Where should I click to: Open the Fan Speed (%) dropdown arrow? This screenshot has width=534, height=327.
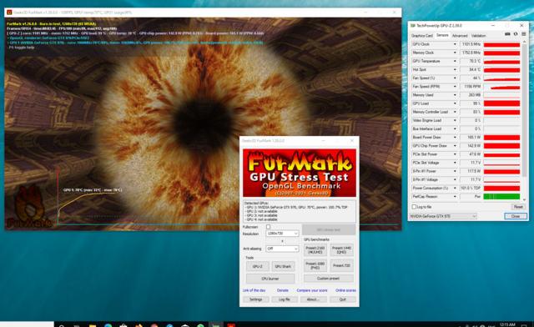tap(455, 78)
